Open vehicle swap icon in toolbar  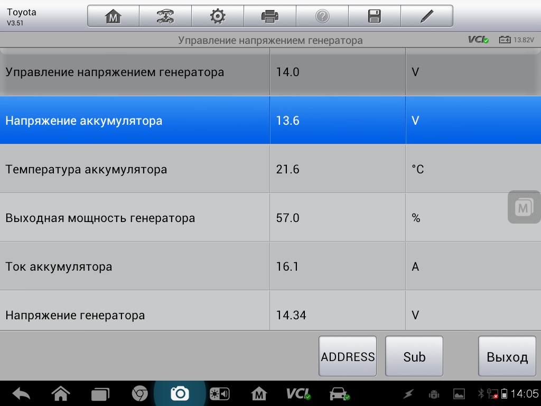165,16
